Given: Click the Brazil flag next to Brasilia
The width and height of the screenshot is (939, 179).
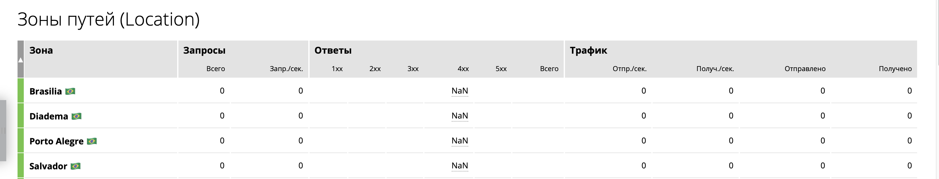Looking at the screenshot, I should coord(70,91).
